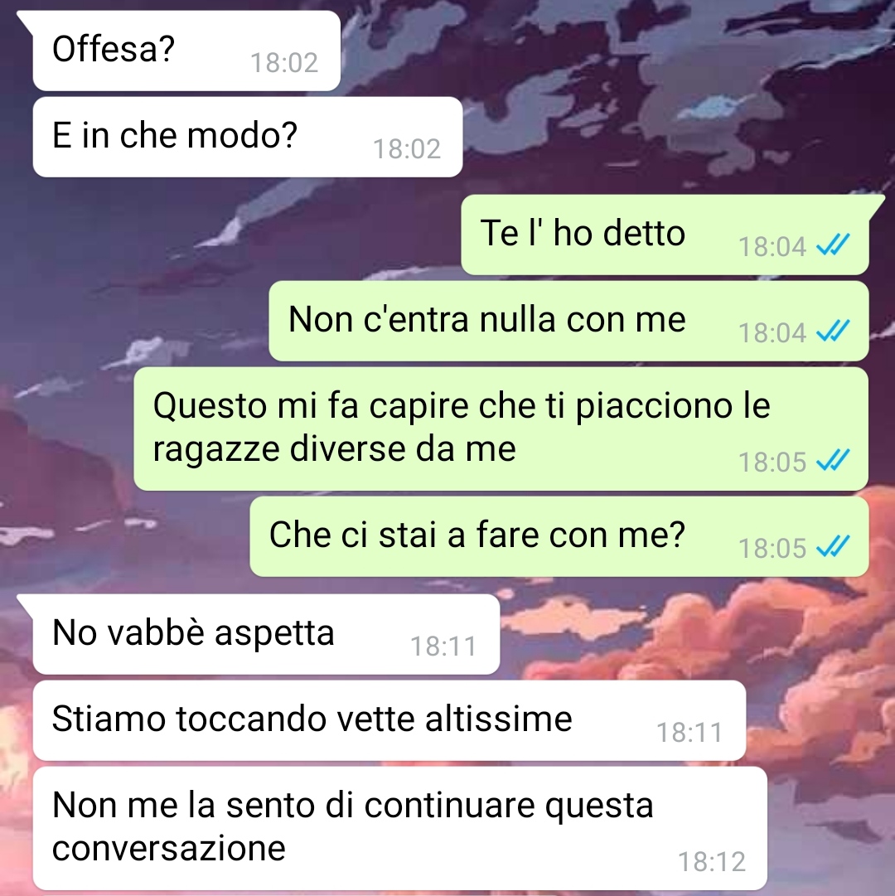Tap the 18:02 time on 'E in che modo?'
Image resolution: width=895 pixels, height=896 pixels.
point(407,148)
